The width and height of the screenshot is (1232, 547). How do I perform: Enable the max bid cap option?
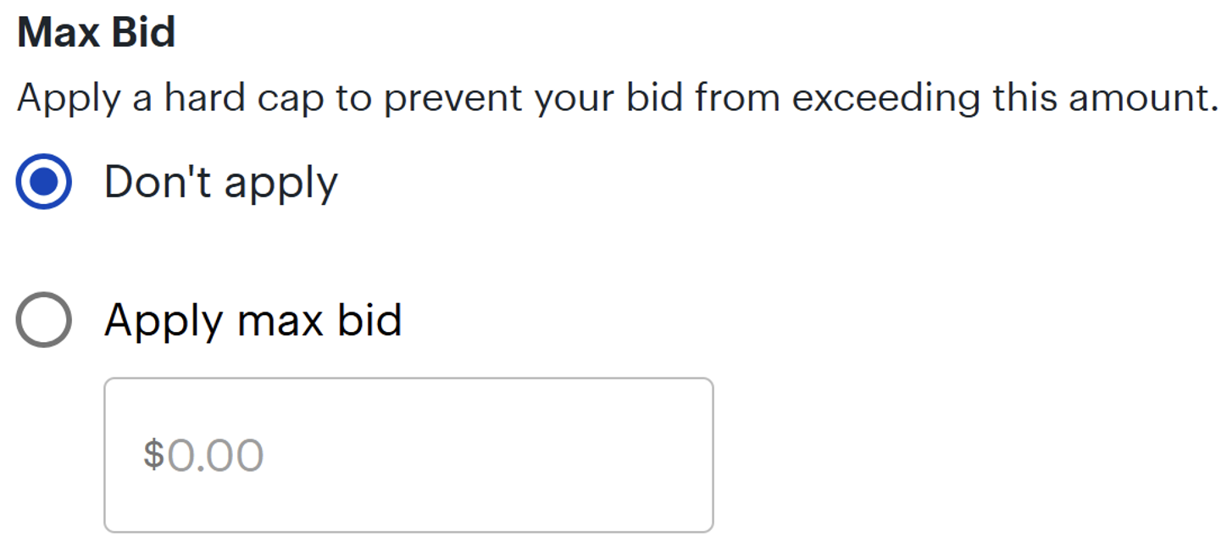click(43, 320)
